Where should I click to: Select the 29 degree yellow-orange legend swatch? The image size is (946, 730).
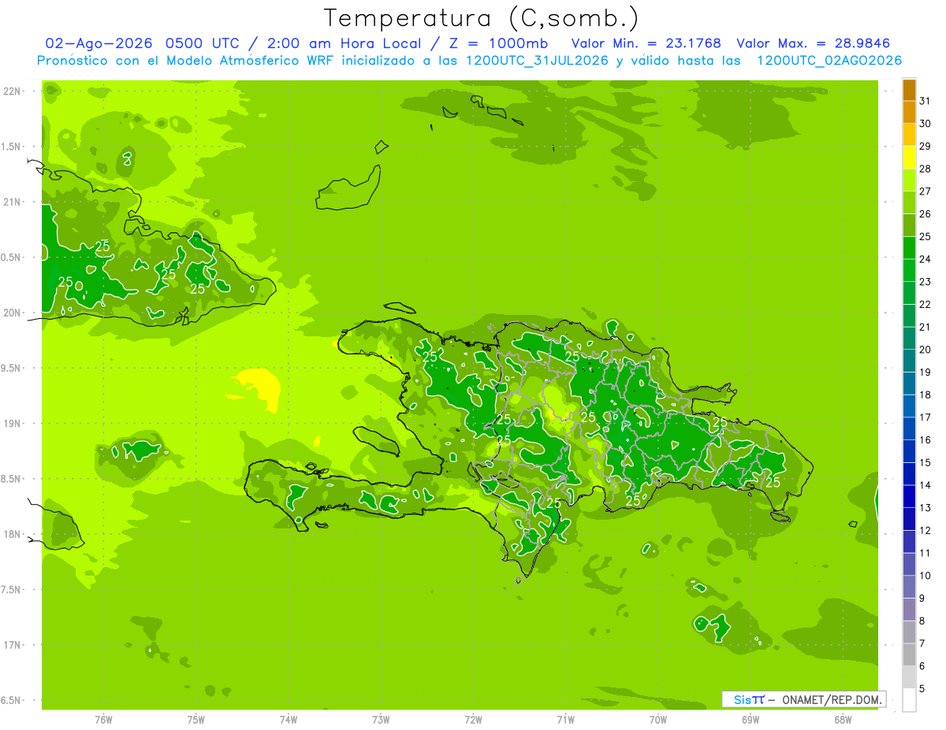(909, 135)
